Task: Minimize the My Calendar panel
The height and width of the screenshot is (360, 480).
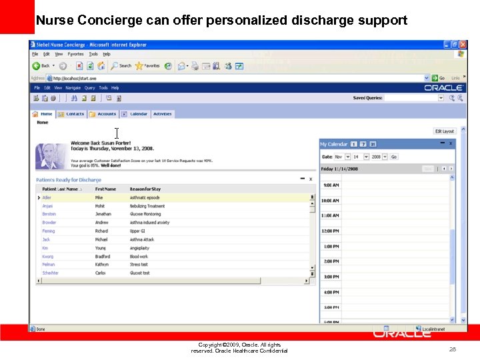Action: pyautogui.click(x=443, y=143)
